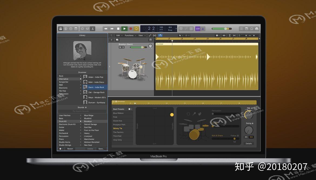This screenshot has width=316, height=180.
Task: Click the Replace mode icon beside the tuner
Action: pos(181,29)
